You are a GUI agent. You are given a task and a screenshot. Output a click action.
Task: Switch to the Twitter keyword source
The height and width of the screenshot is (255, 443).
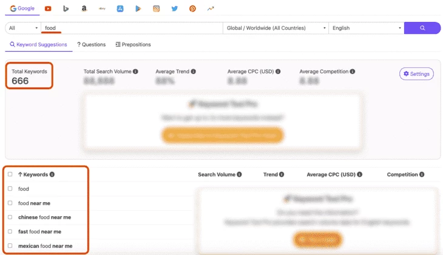(x=175, y=8)
